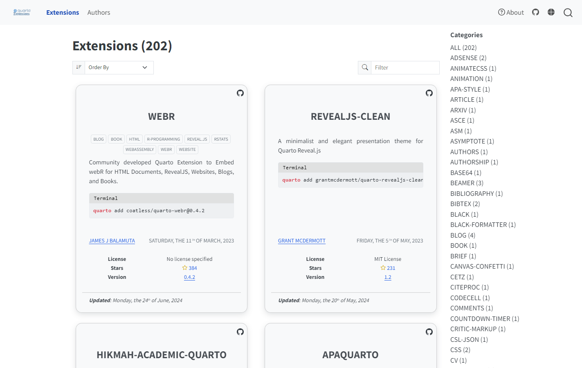Click the Filter text field
582x368 pixels.
tap(405, 67)
